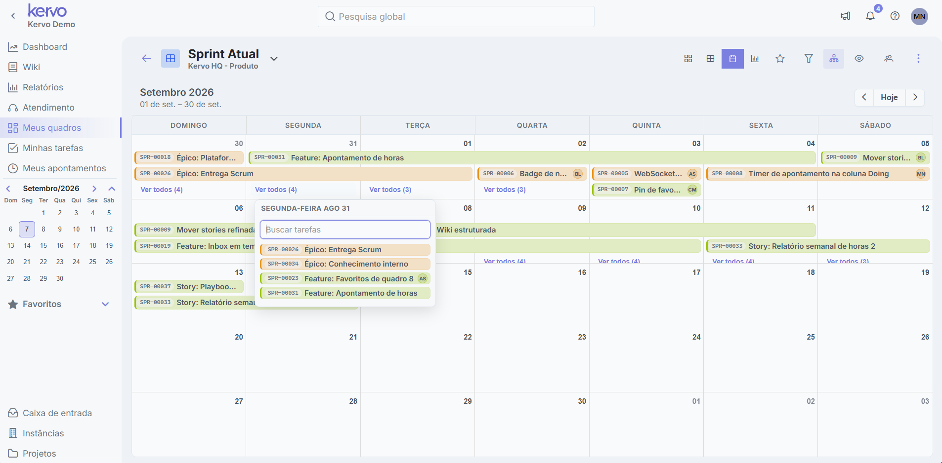Open SPR-00034 Épico: Conhecimento interno in popup
Screen dimensions: 942x463
pos(345,264)
